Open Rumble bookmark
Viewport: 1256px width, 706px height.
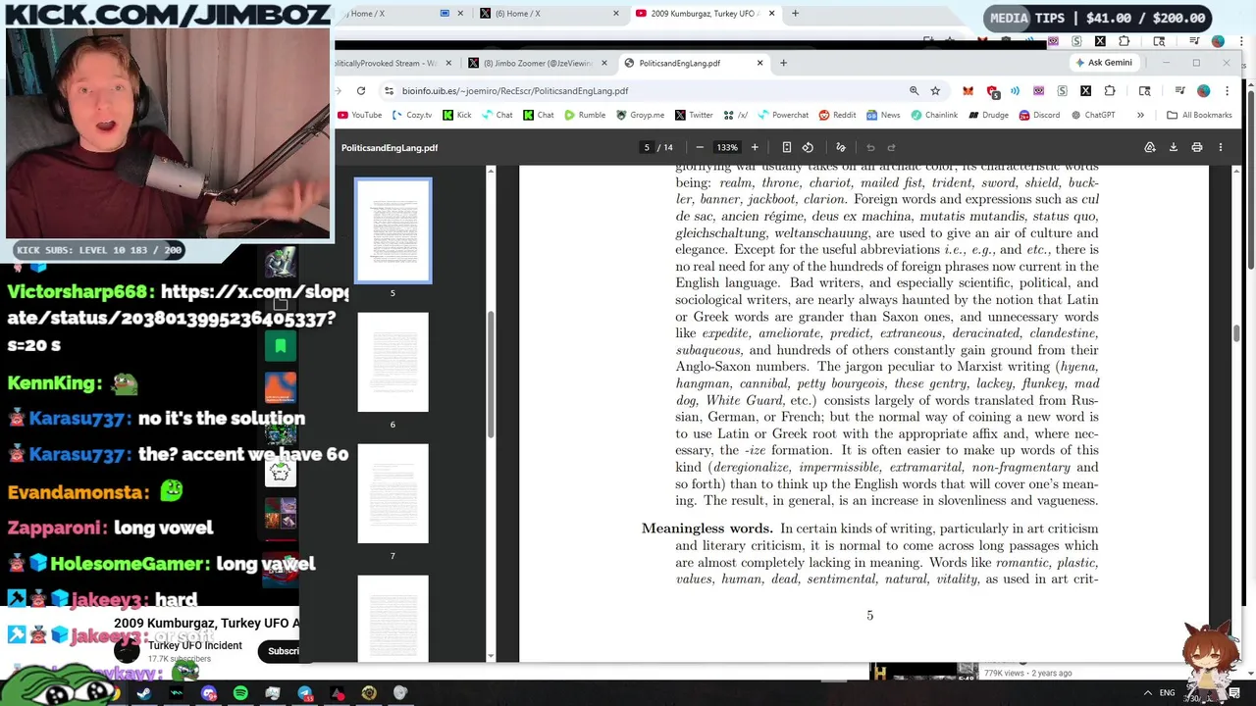[x=585, y=115]
